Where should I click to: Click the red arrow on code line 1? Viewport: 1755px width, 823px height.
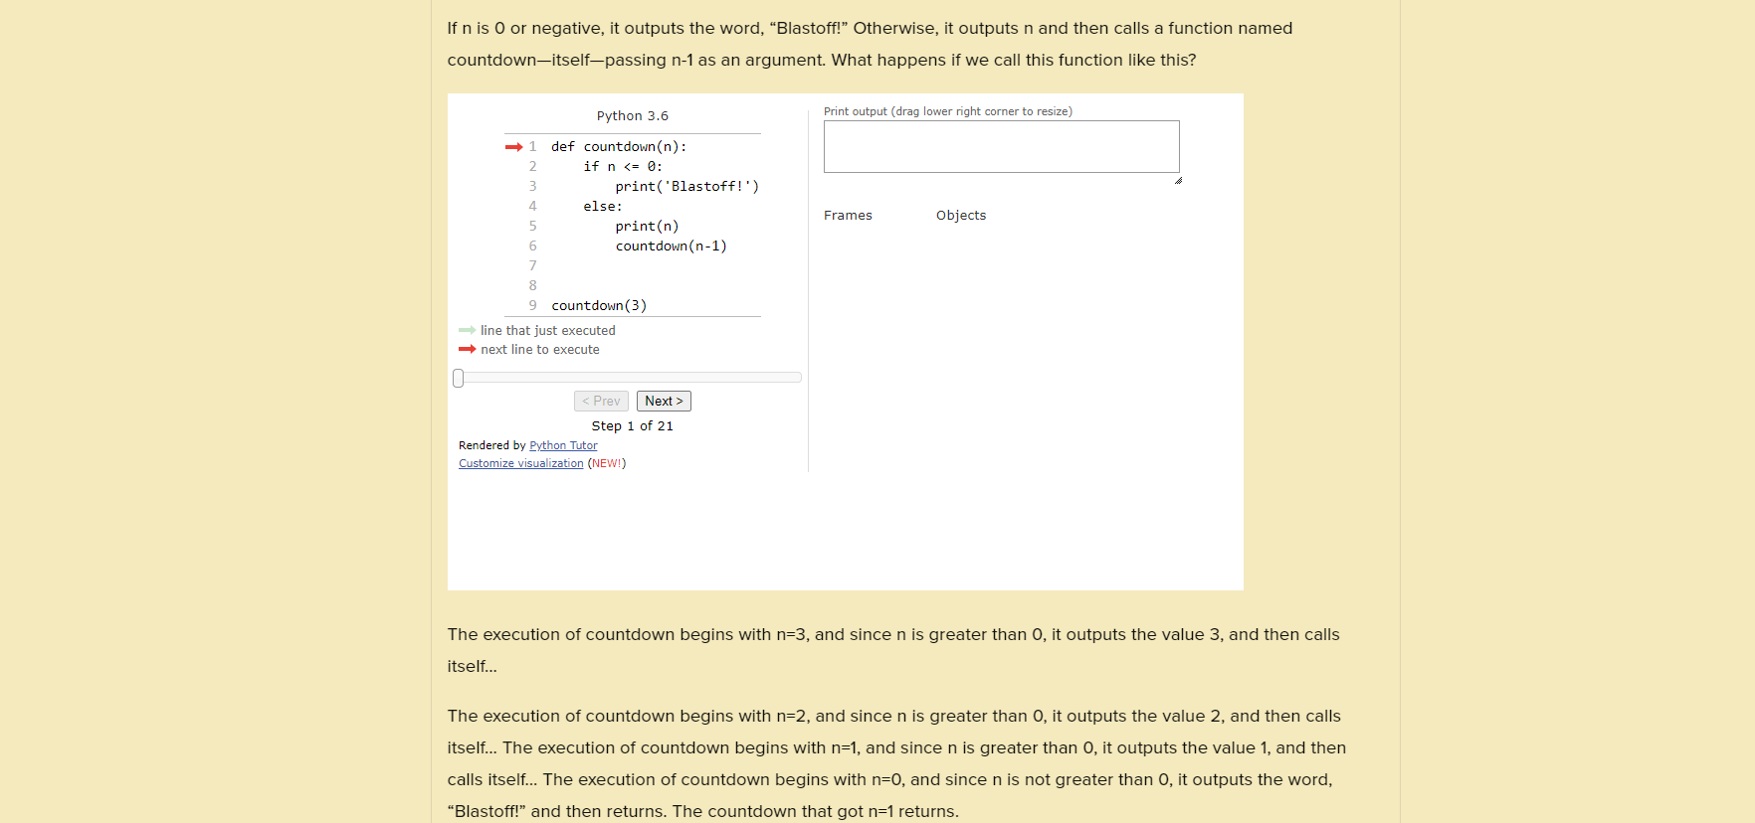click(513, 147)
